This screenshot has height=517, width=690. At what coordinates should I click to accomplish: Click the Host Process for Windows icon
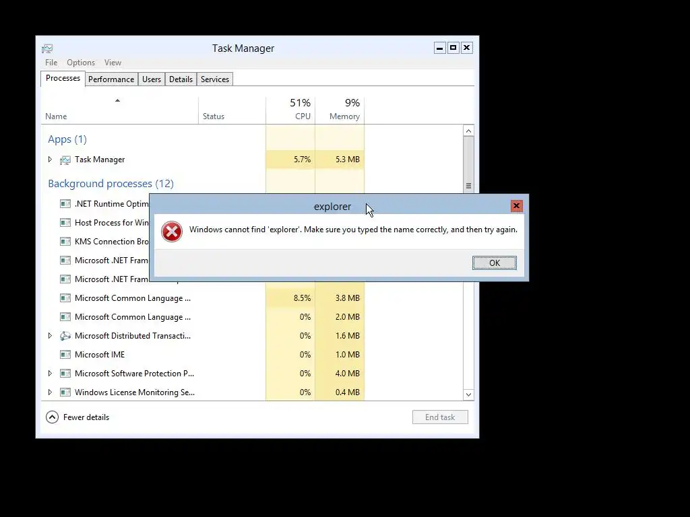[x=65, y=223]
